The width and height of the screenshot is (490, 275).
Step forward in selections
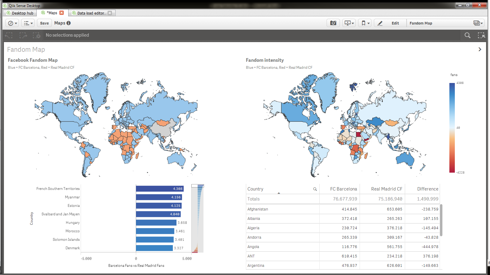click(23, 35)
